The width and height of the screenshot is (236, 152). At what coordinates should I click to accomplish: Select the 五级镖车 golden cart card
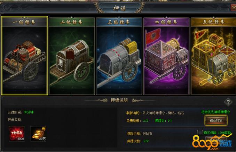[213, 56]
